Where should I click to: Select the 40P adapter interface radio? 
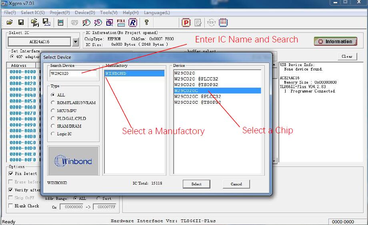coord(12,56)
